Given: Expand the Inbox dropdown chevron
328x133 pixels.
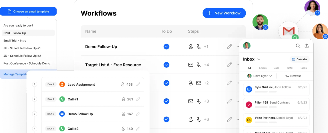Looking at the screenshot, I should (259, 59).
